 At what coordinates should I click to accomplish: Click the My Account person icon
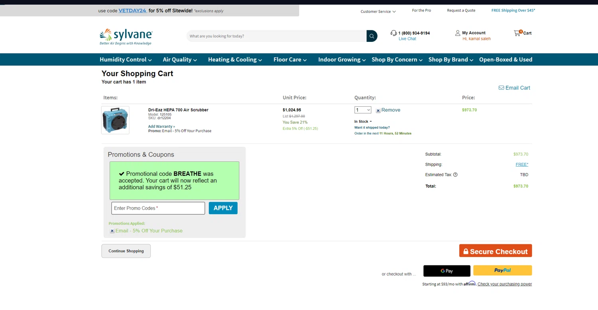coord(458,33)
